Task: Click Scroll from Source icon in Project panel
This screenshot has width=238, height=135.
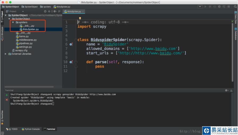Action: point(45,11)
